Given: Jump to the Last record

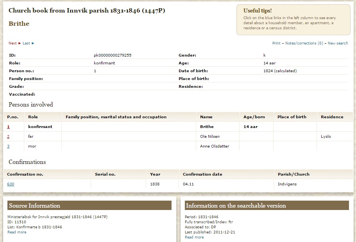Looking at the screenshot, I should [26, 43].
